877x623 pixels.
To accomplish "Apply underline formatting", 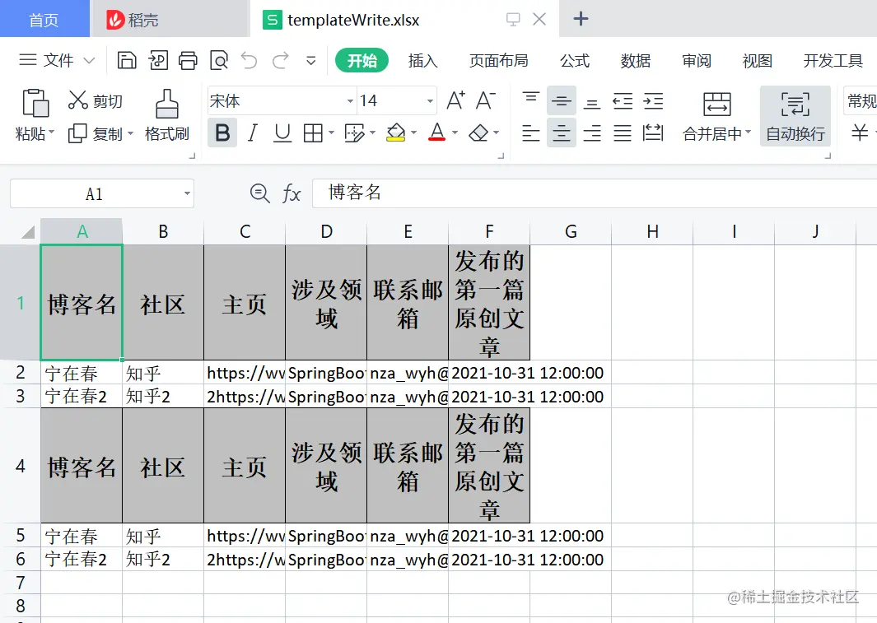I will tap(282, 133).
